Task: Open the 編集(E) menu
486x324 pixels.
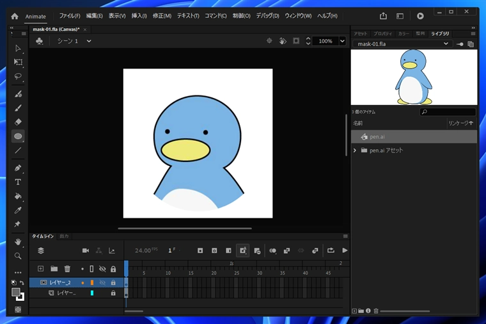Action: [x=94, y=16]
